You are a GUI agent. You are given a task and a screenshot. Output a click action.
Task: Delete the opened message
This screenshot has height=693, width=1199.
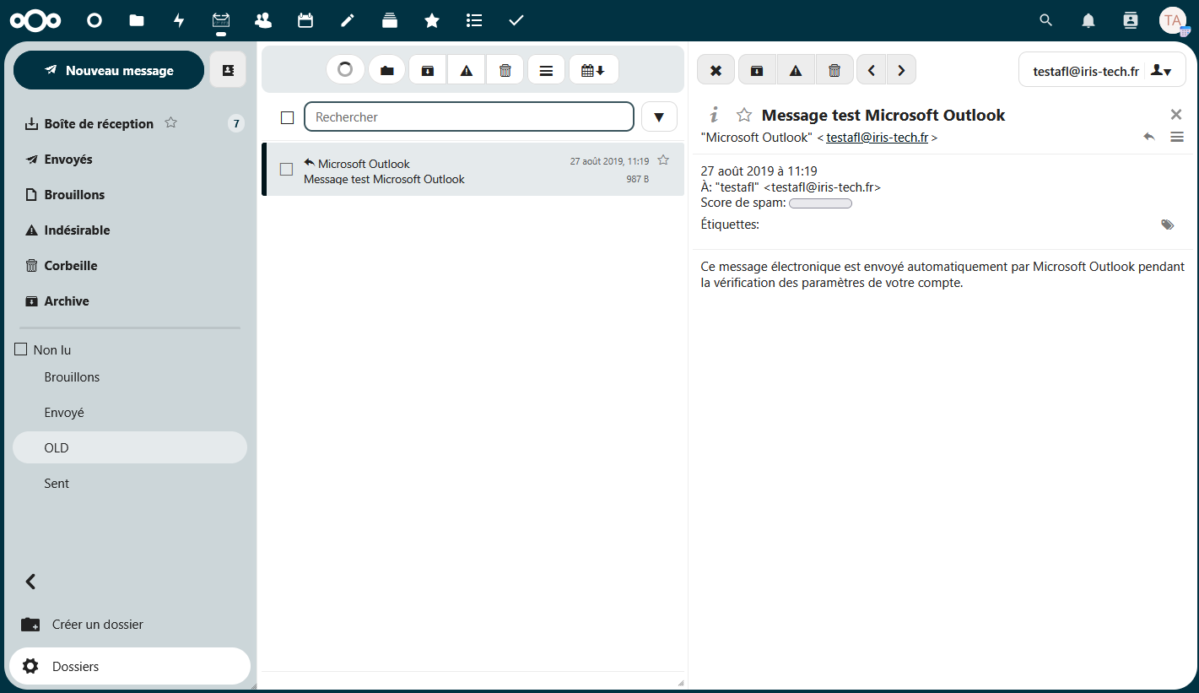(834, 70)
